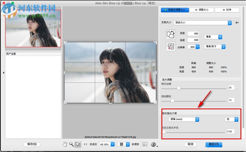Open the 像素 units dropdown
246x152 pixels.
213,37
